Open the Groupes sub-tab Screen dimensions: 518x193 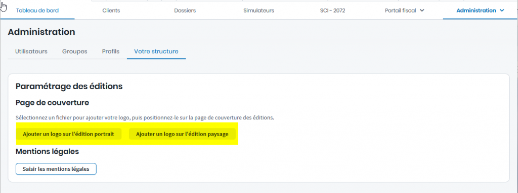pyautogui.click(x=75, y=51)
